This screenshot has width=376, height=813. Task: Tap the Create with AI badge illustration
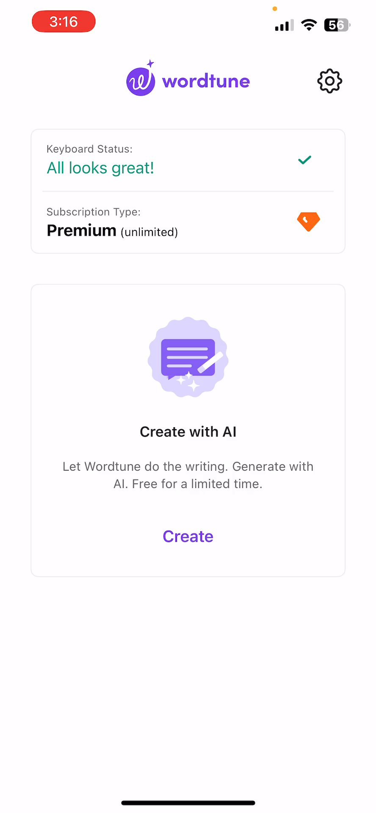click(188, 357)
